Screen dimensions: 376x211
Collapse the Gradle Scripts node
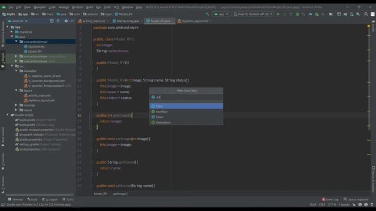8,115
